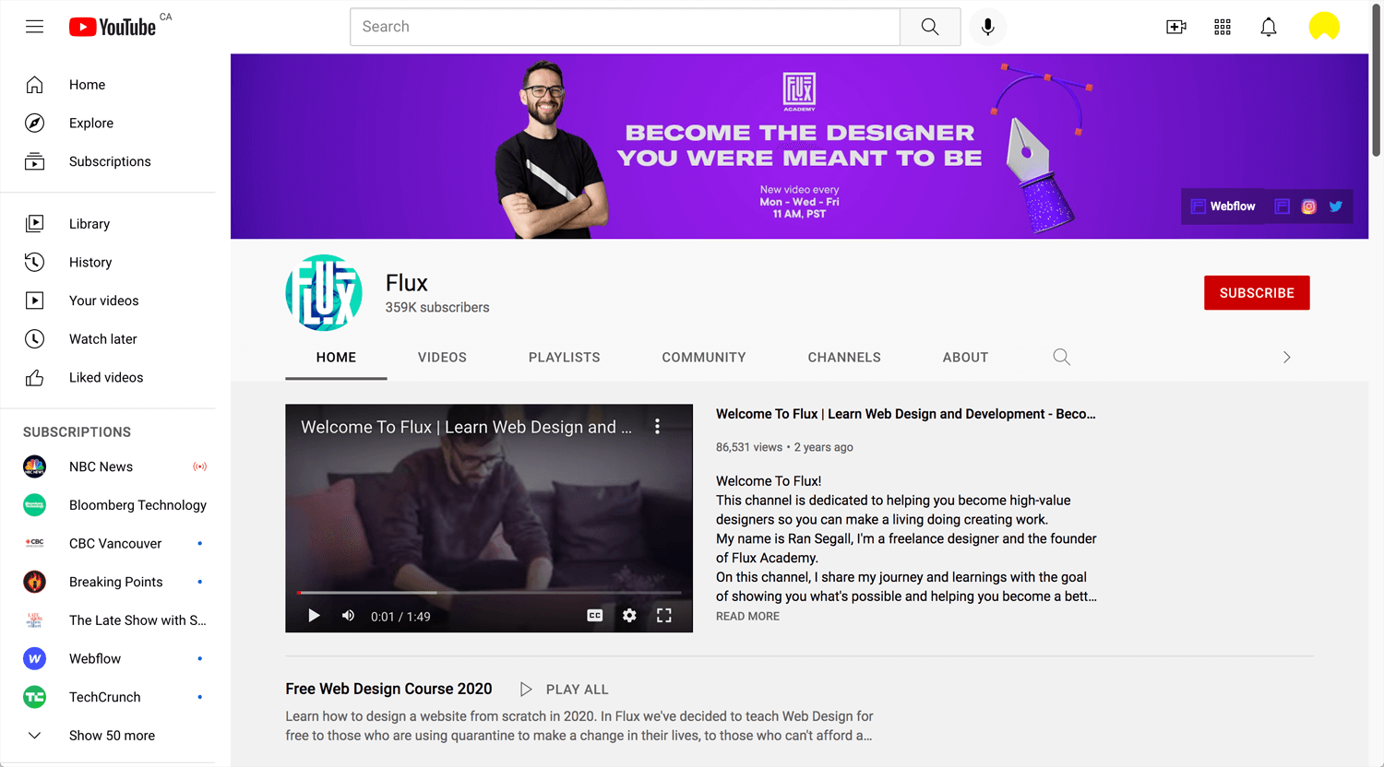
Task: Open Free Web Design Course 2020 playlist
Action: coord(388,689)
